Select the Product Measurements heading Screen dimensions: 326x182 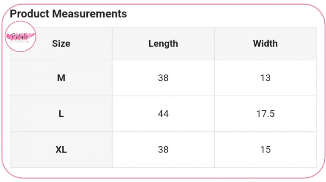click(68, 14)
